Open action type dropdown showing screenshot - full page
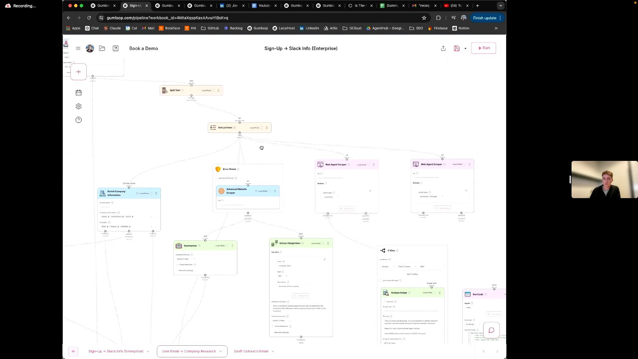The image size is (638, 359). [x=431, y=196]
